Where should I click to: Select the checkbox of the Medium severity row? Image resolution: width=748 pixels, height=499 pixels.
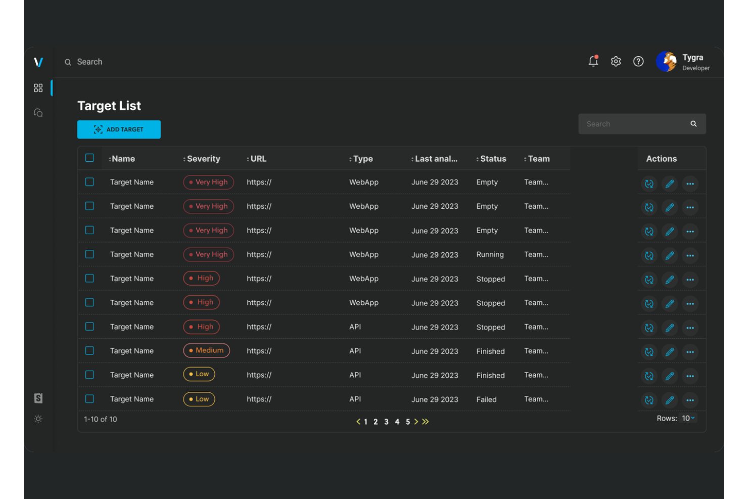click(89, 350)
